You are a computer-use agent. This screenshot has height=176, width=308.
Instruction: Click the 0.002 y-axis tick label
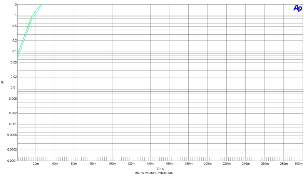pos(13,113)
